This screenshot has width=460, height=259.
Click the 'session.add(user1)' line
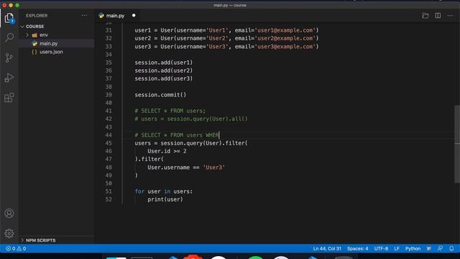tap(163, 63)
